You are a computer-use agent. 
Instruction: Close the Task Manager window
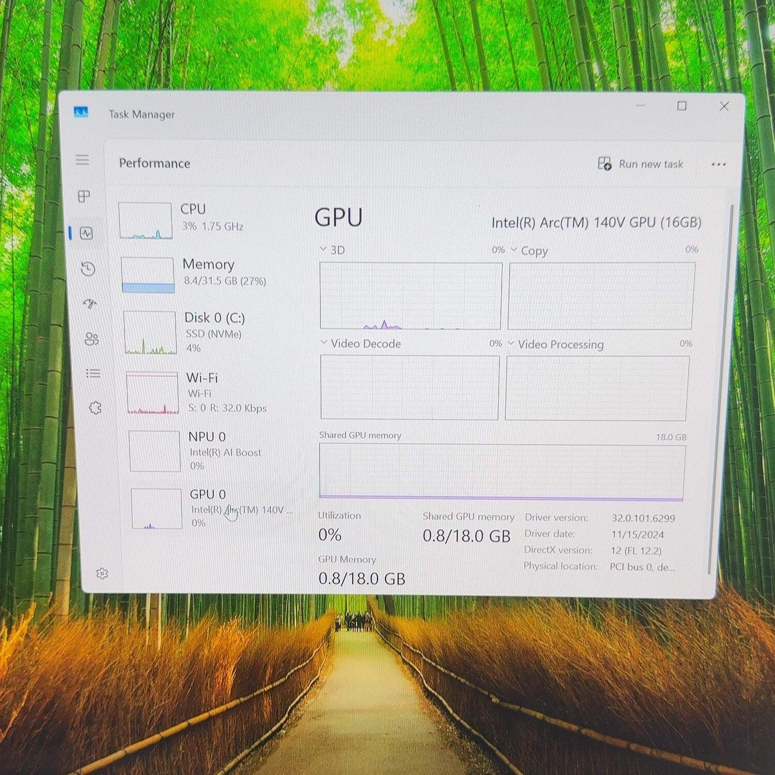[x=724, y=106]
